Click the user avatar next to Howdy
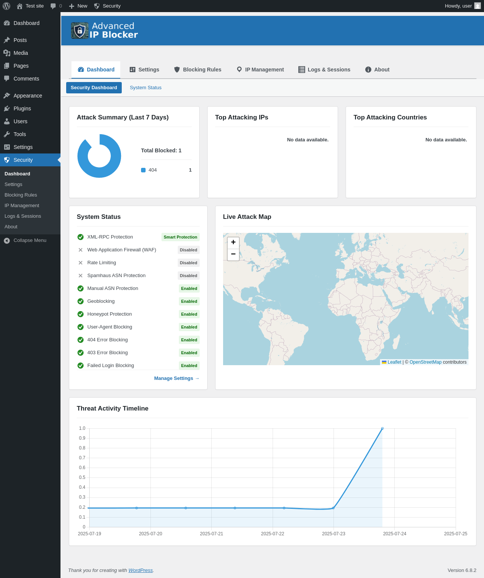This screenshot has height=578, width=484. 478,6
